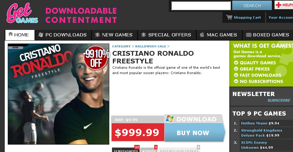Click into the search text field
The width and height of the screenshot is (293, 152).
pos(201,6)
